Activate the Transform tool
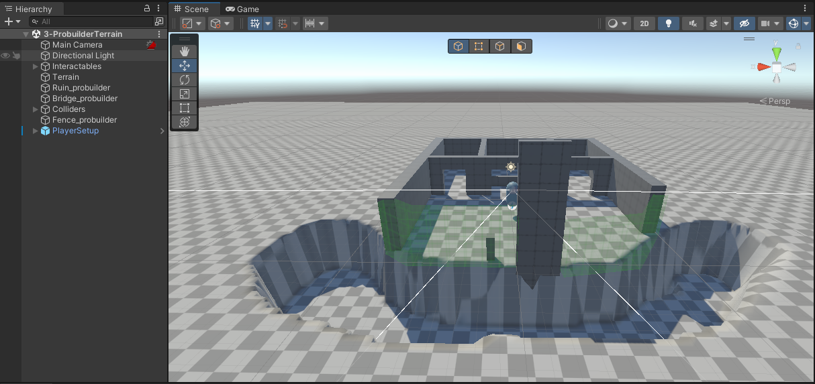 point(185,122)
